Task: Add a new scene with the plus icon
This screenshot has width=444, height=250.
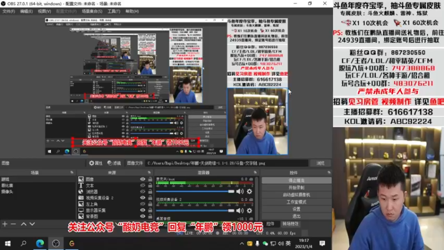Action: coord(5,224)
